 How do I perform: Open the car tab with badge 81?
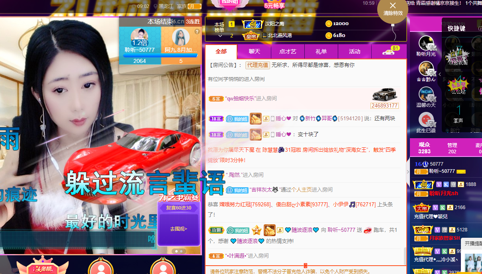click(x=389, y=51)
